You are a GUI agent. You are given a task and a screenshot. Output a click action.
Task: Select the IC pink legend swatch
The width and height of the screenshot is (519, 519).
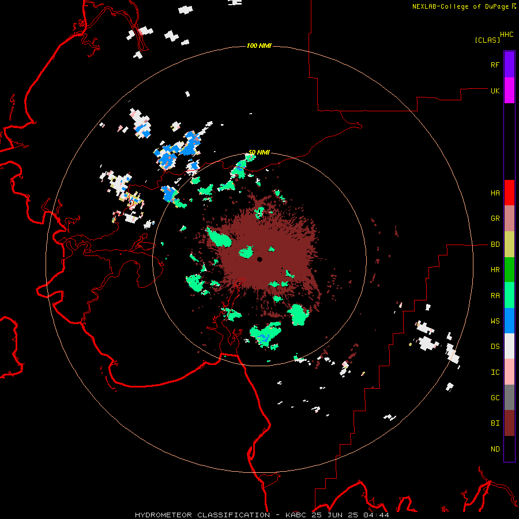(x=509, y=372)
